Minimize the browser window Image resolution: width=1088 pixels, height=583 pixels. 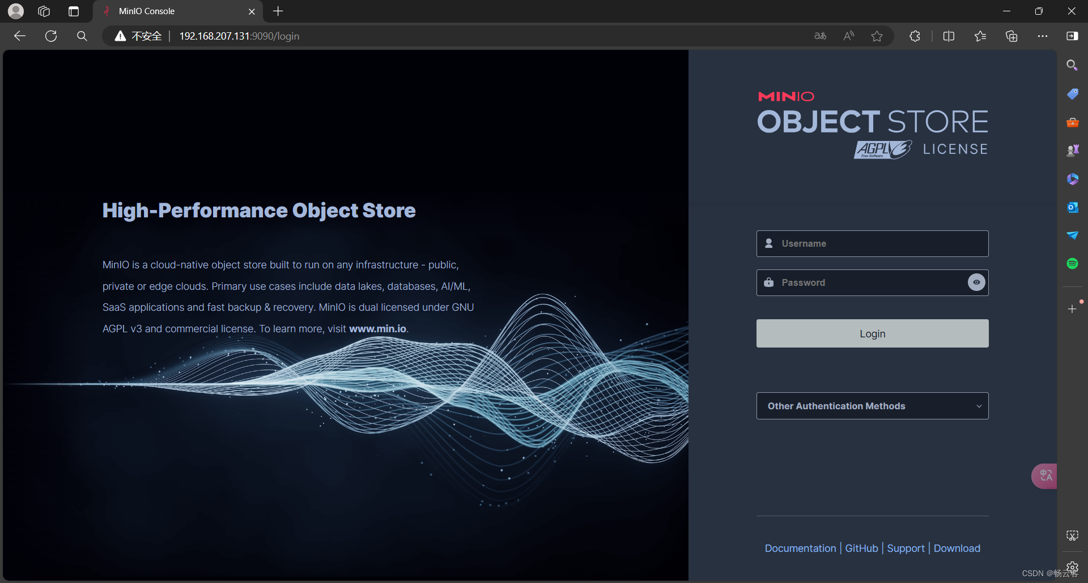[1006, 11]
